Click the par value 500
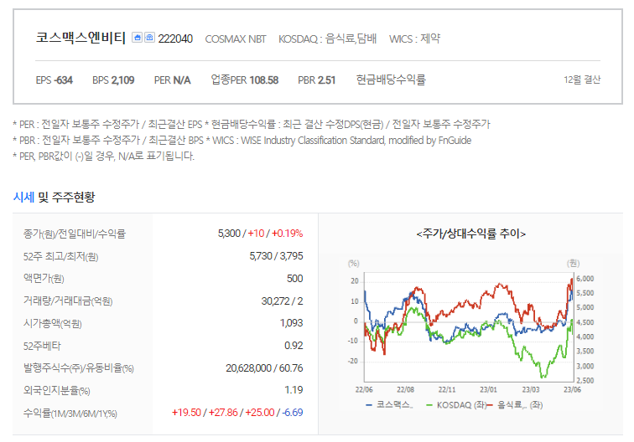The image size is (634, 442). 294,279
